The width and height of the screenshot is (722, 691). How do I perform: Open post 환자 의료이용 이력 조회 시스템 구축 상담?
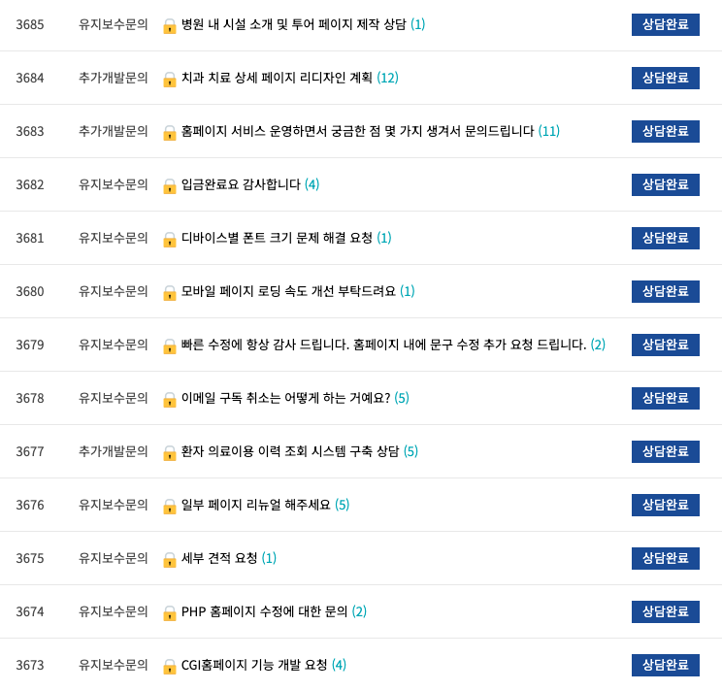(290, 451)
